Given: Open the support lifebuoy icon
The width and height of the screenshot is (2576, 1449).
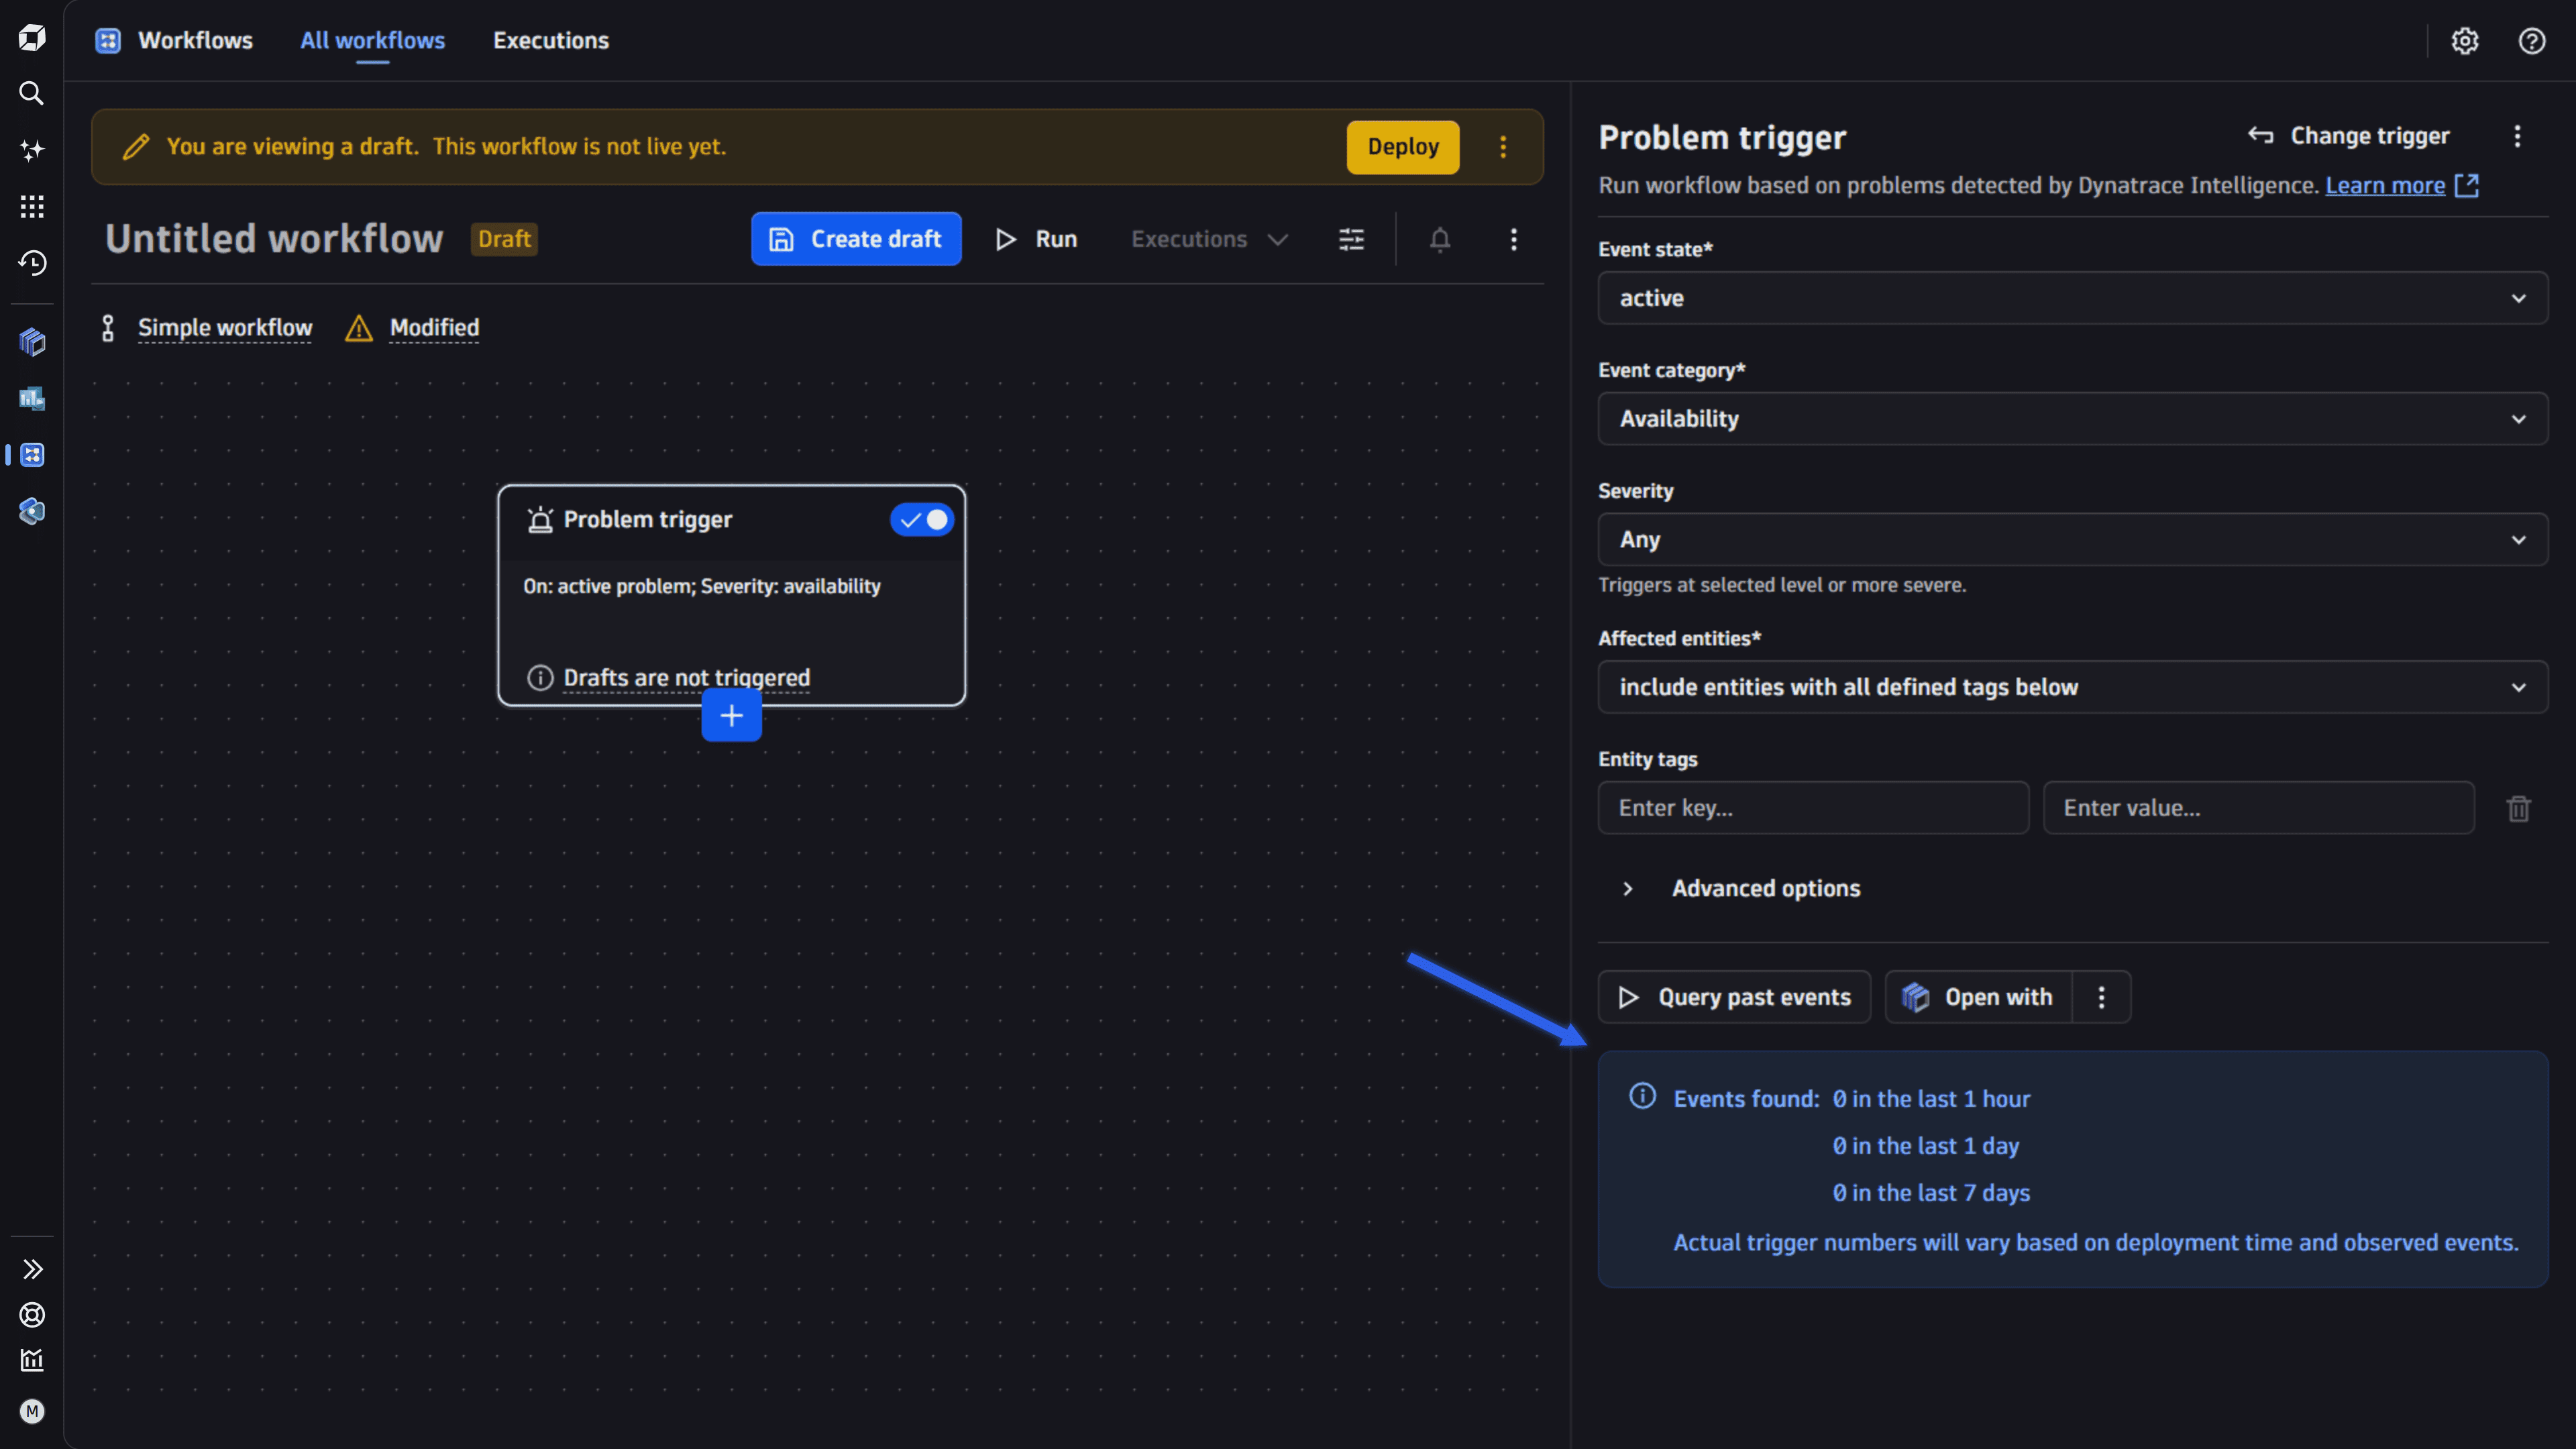Looking at the screenshot, I should (x=32, y=1315).
